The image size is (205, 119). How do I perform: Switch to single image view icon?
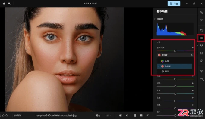click(x=141, y=115)
